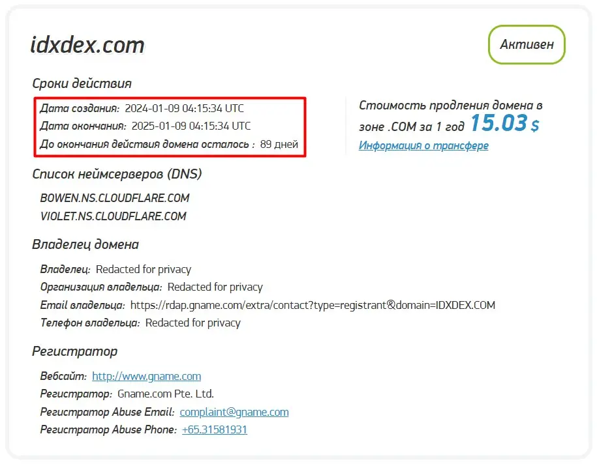Click the Телефон владельца redacted value
Viewport: 597px width, 464px height.
pyautogui.click(x=192, y=323)
